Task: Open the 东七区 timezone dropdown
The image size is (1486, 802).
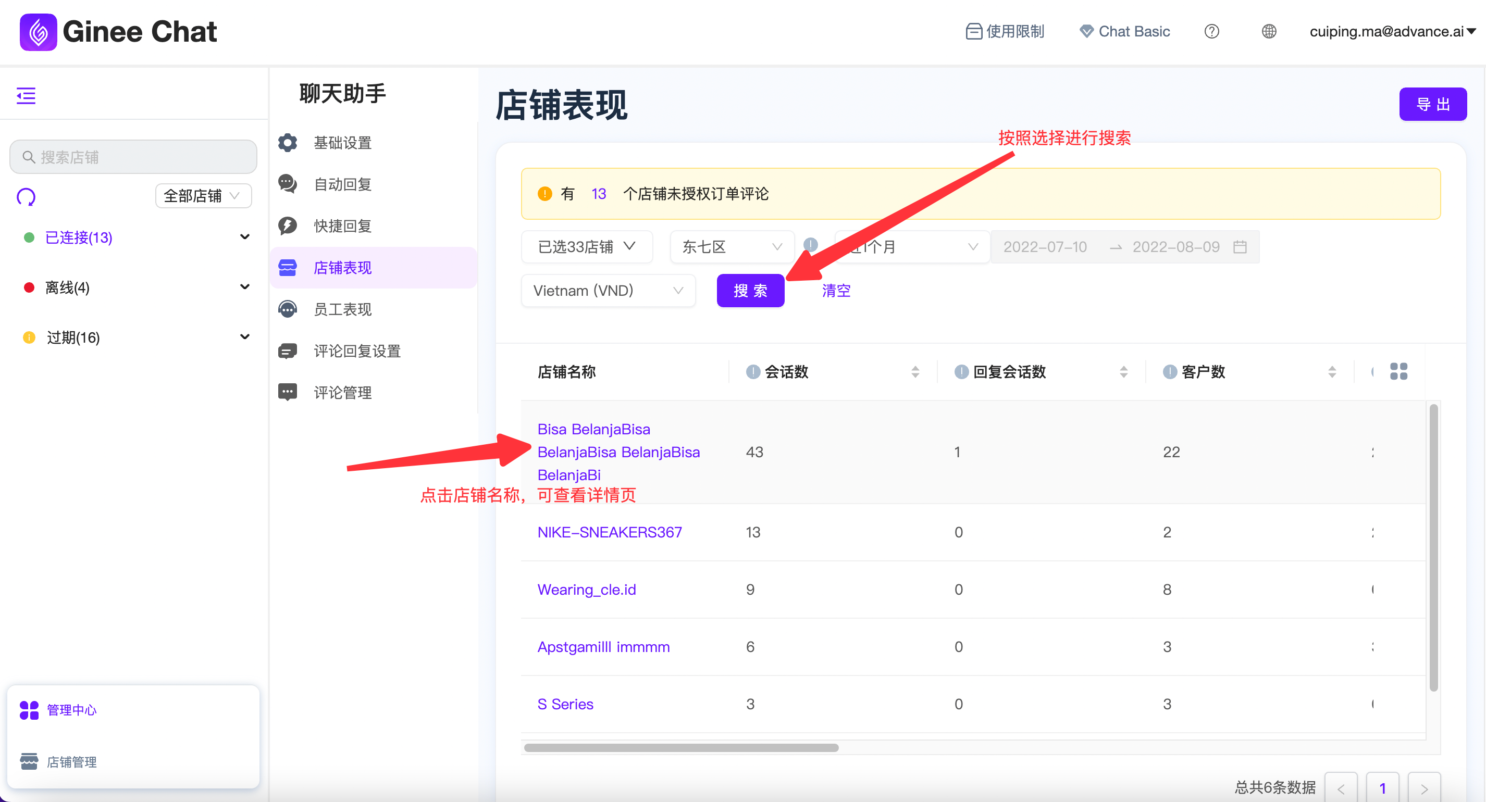Action: point(732,247)
